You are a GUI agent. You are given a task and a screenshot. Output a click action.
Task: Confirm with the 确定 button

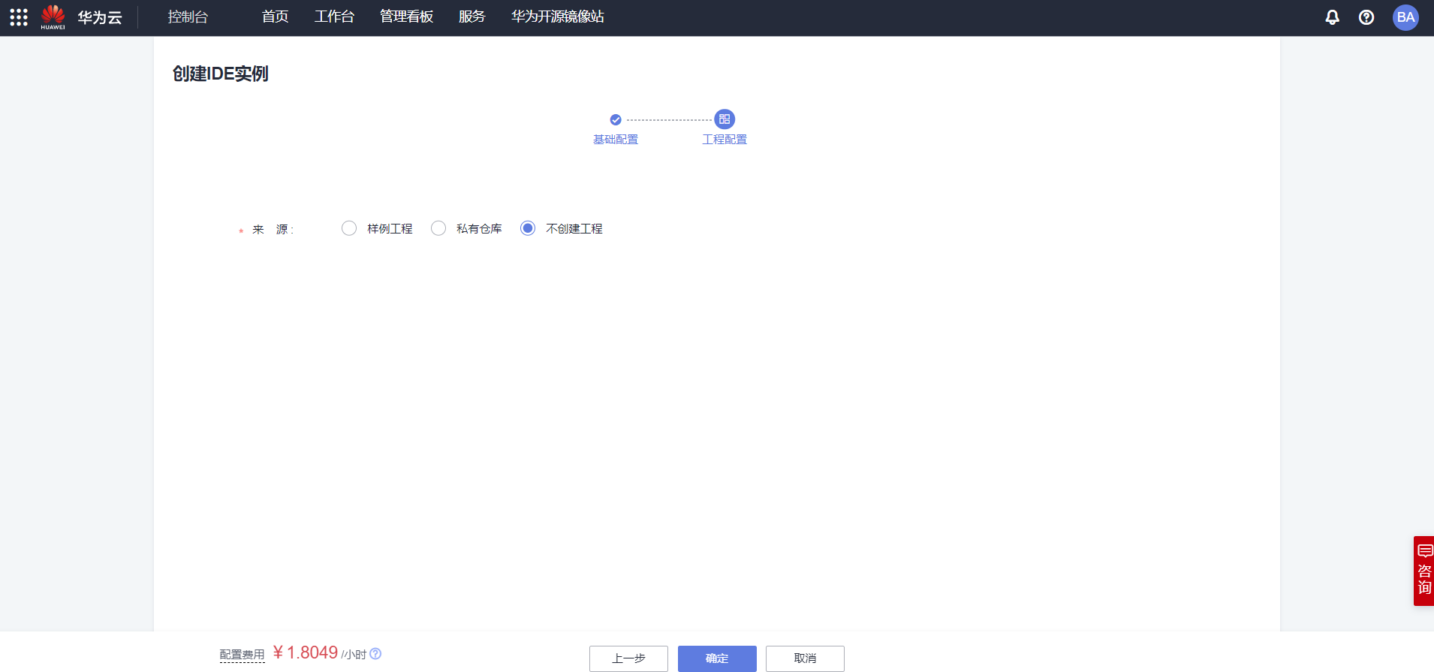click(717, 658)
